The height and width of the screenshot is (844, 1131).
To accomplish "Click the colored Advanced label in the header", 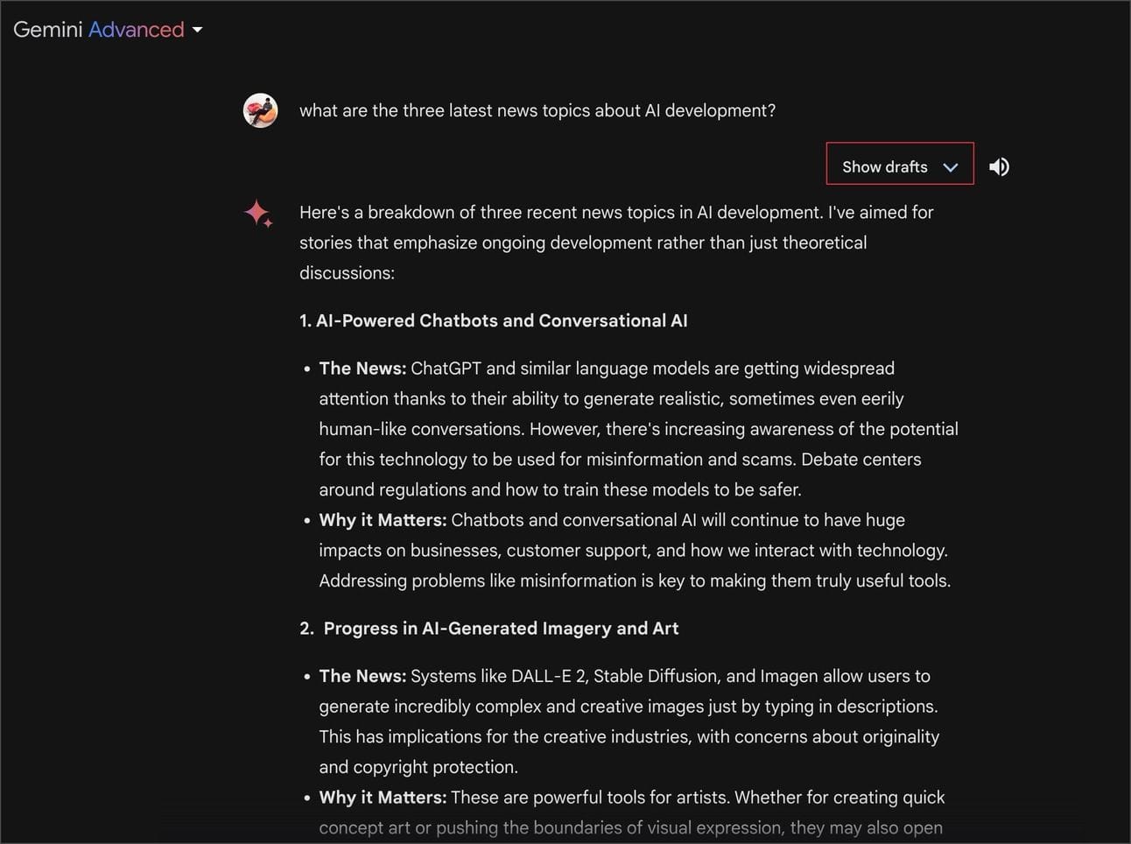I will coord(137,30).
